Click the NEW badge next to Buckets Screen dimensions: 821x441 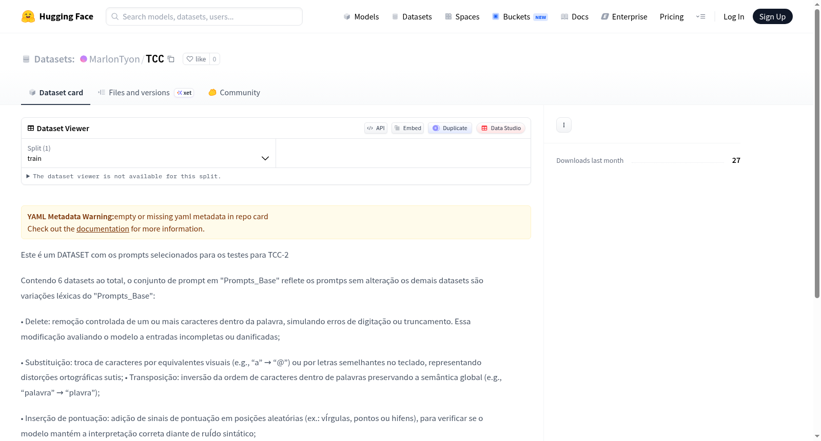coord(541,17)
